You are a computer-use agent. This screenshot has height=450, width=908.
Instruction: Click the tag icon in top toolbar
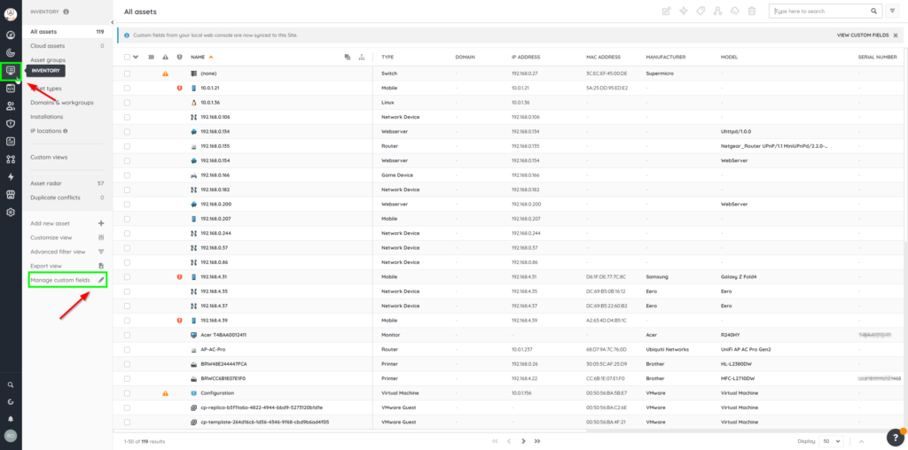(x=701, y=11)
